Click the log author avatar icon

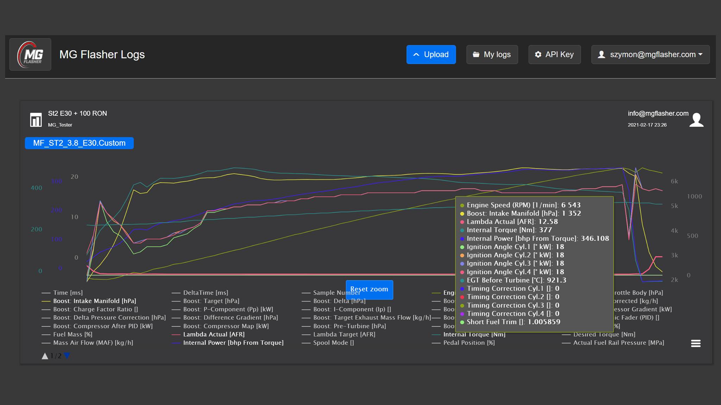(696, 120)
